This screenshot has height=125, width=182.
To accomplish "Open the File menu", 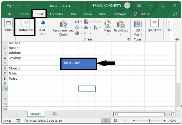I will (x=9, y=14).
